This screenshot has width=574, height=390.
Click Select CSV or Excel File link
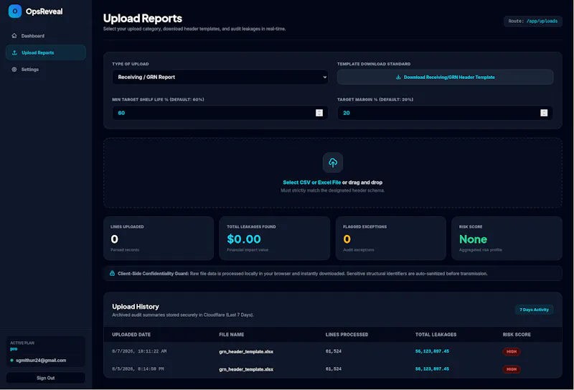[312, 182]
